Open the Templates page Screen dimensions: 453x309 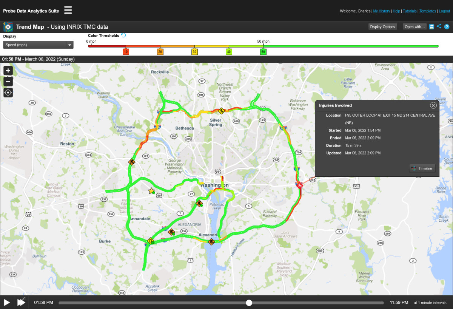pyautogui.click(x=428, y=11)
